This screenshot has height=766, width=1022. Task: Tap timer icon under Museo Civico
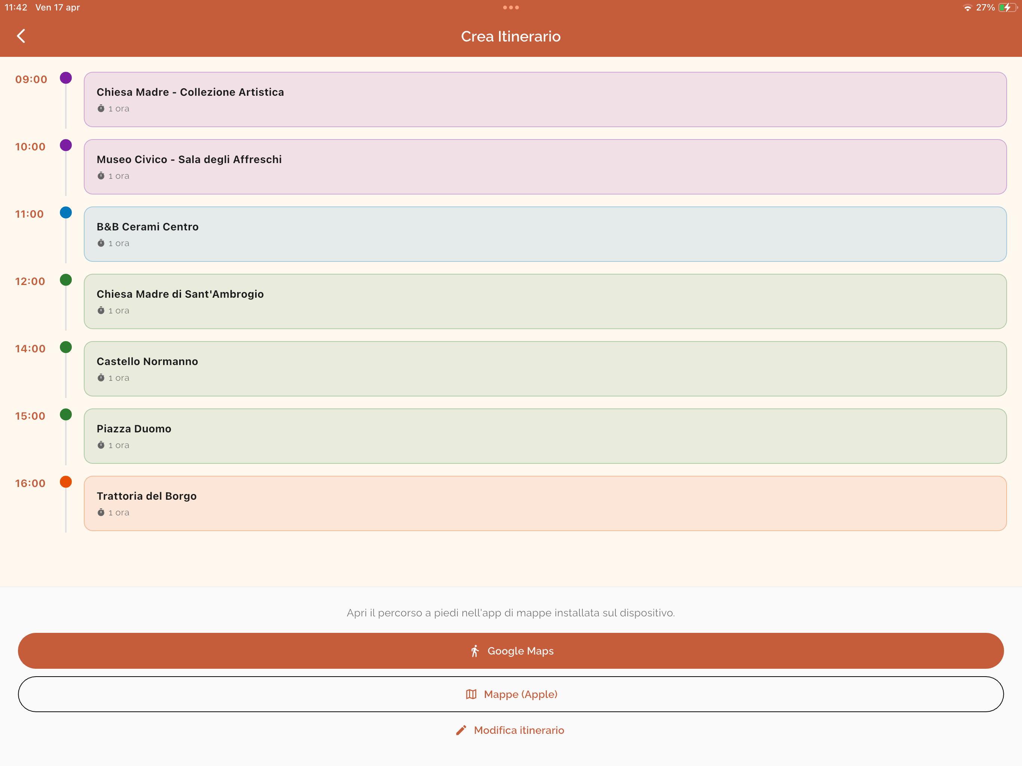pyautogui.click(x=101, y=176)
